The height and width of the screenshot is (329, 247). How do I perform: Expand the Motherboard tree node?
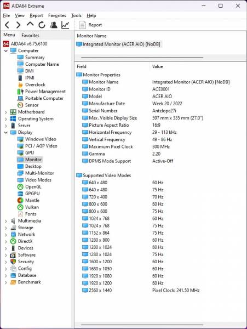(6, 112)
